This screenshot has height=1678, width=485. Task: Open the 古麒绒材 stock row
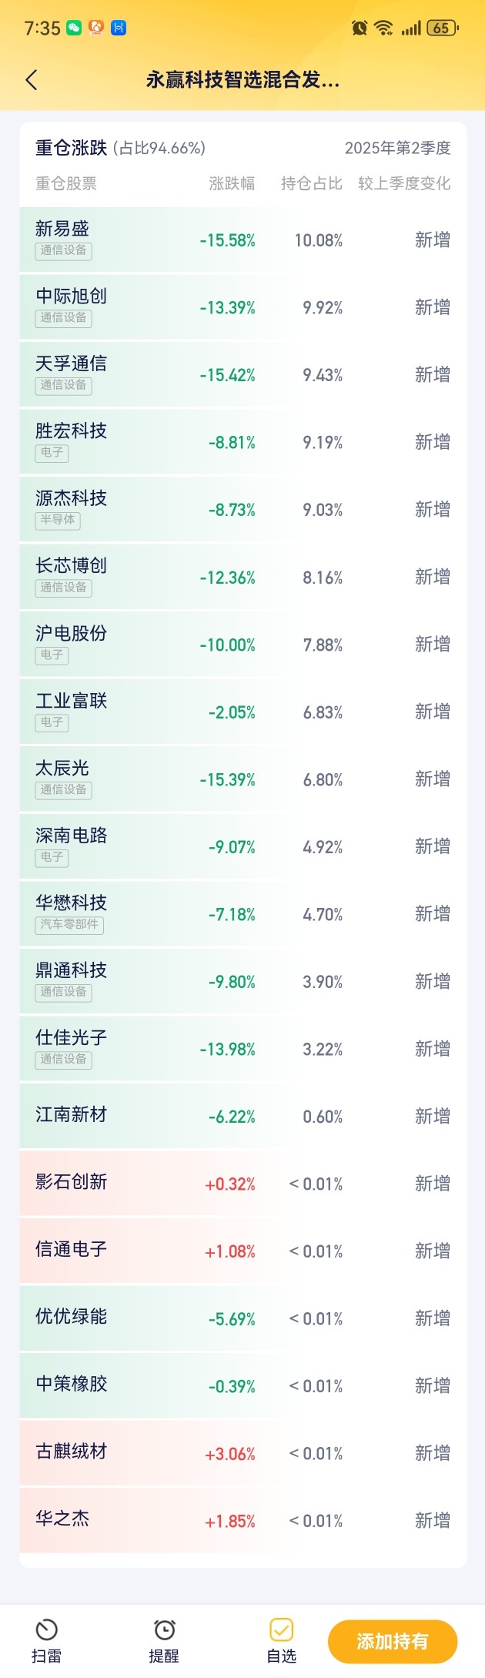click(x=243, y=1453)
